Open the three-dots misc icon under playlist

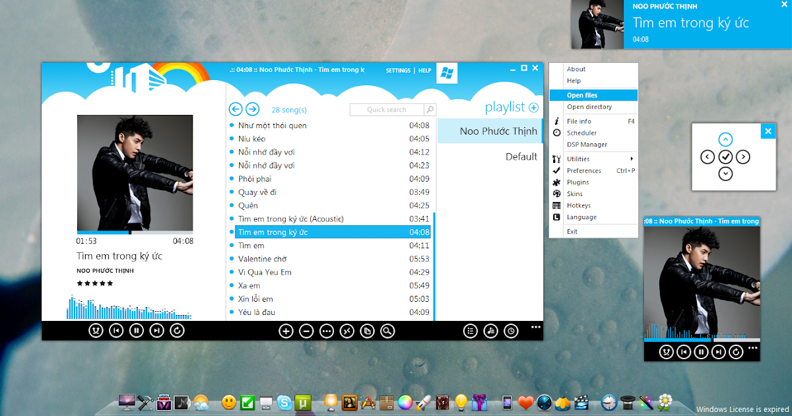(326, 331)
